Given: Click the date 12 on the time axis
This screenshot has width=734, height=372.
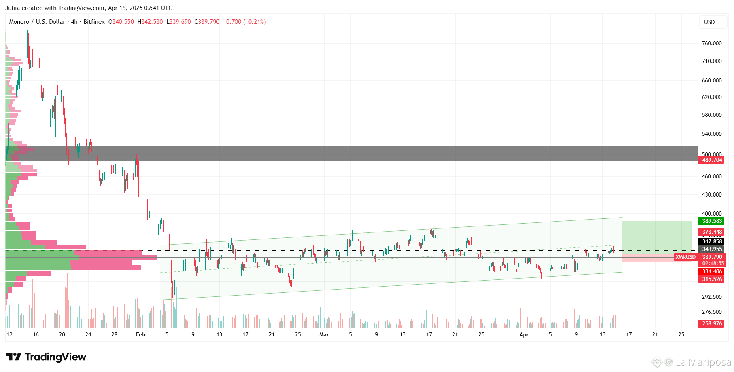Looking at the screenshot, I should (10, 334).
